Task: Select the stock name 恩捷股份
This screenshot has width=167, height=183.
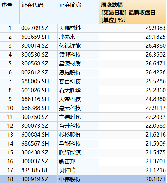Action: point(70,72)
